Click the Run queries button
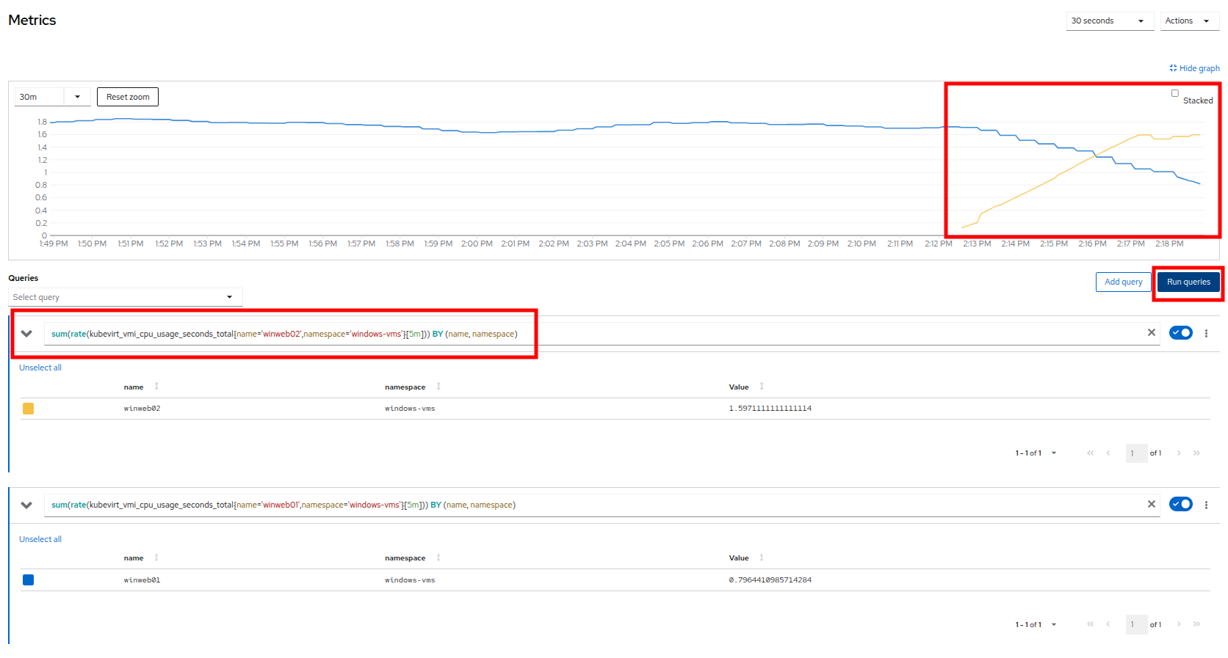The image size is (1228, 658). 1188,282
